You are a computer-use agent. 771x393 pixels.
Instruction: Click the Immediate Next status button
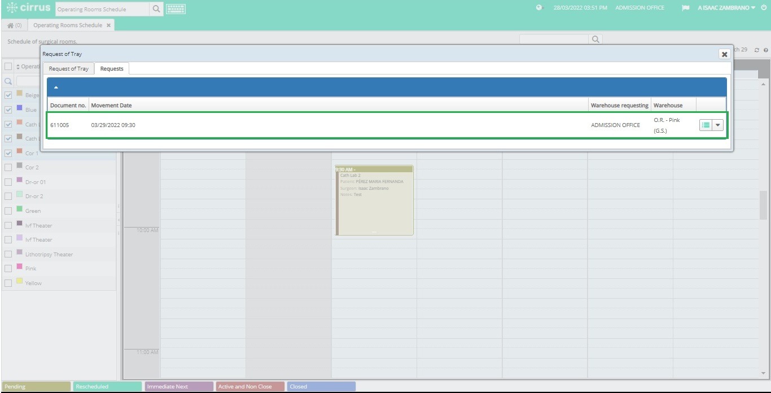(179, 387)
